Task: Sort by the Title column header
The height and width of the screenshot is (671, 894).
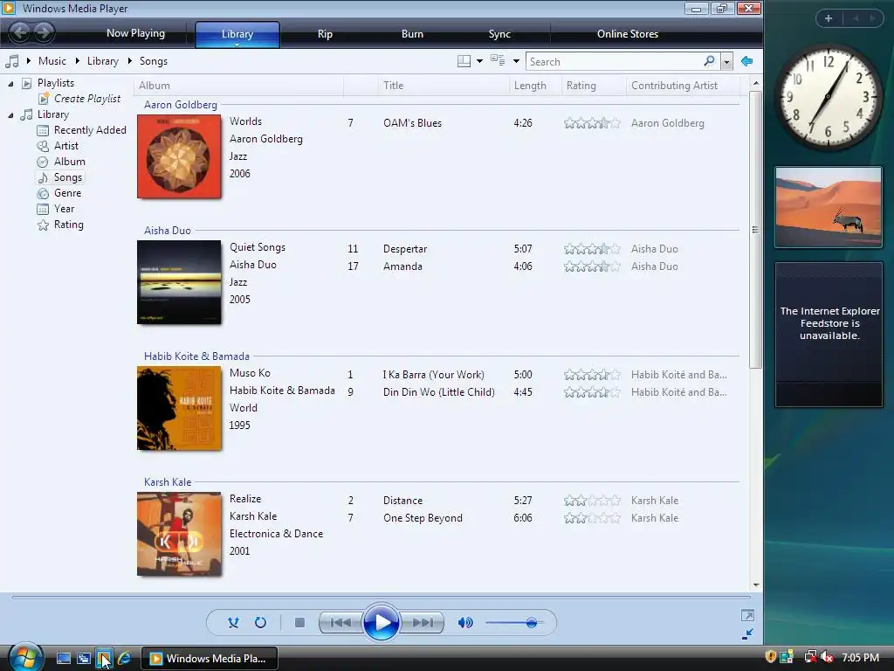Action: click(x=443, y=86)
